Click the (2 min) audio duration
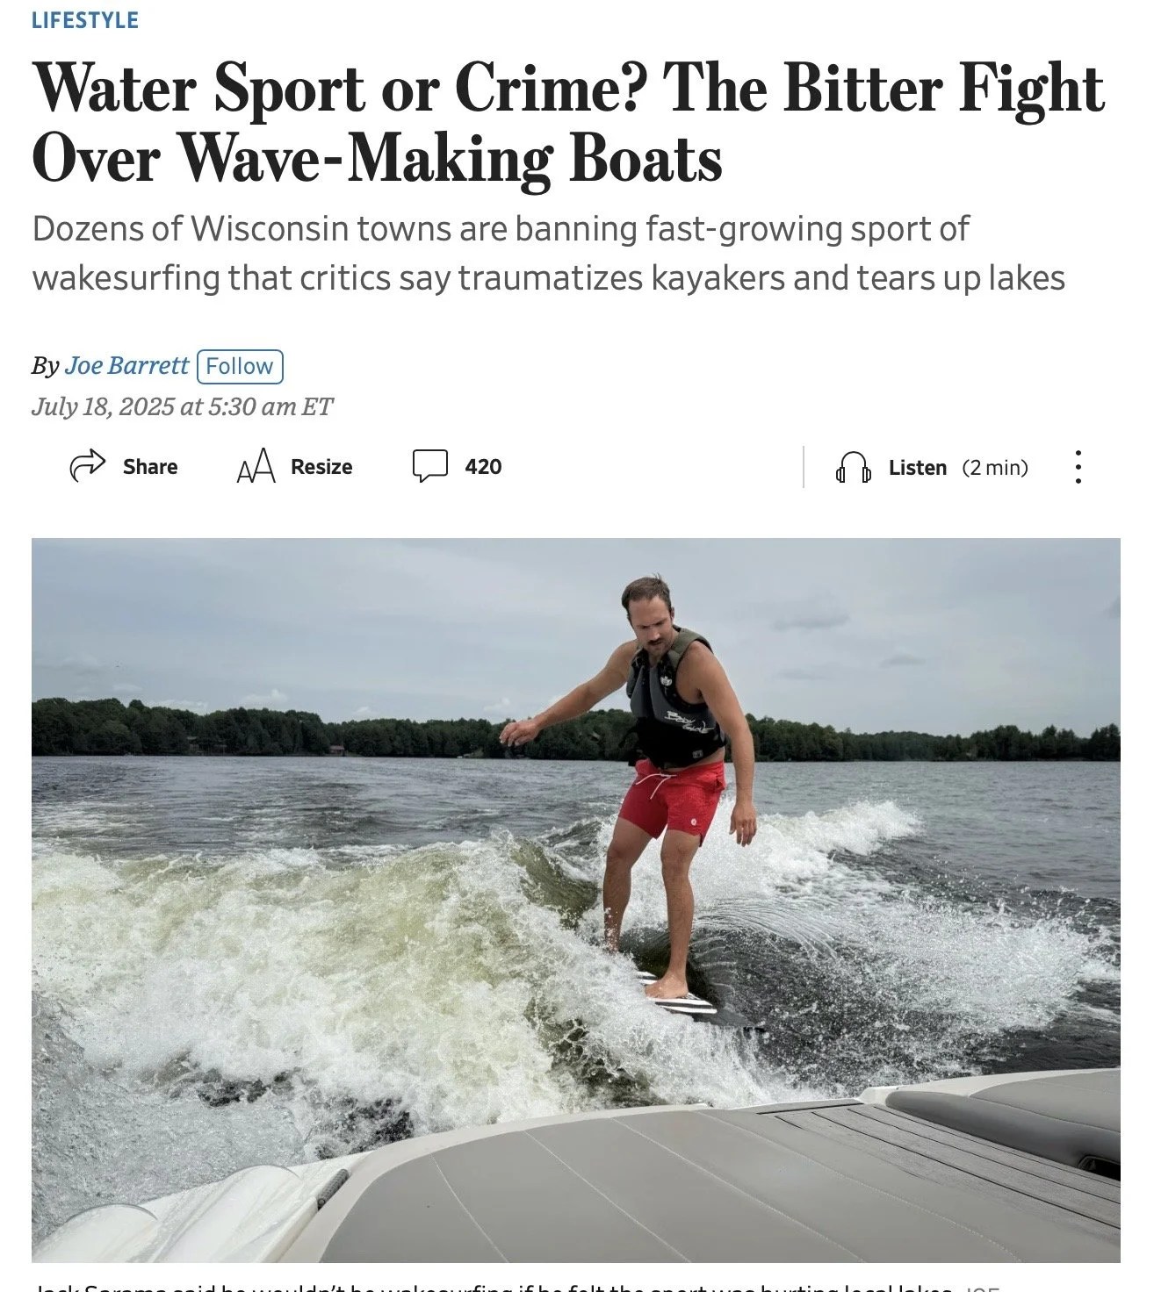 click(995, 468)
